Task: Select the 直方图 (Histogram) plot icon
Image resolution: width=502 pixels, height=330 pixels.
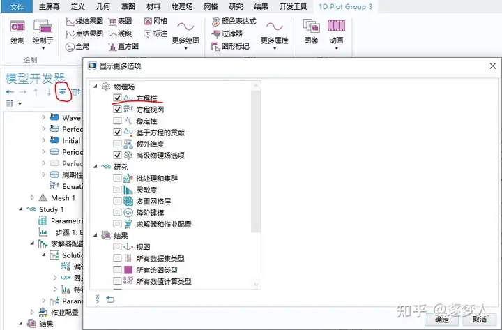Action: coord(112,47)
